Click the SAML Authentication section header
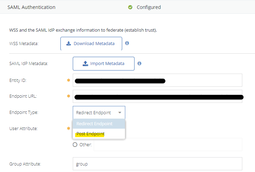The height and width of the screenshot is (172, 255). point(31,7)
